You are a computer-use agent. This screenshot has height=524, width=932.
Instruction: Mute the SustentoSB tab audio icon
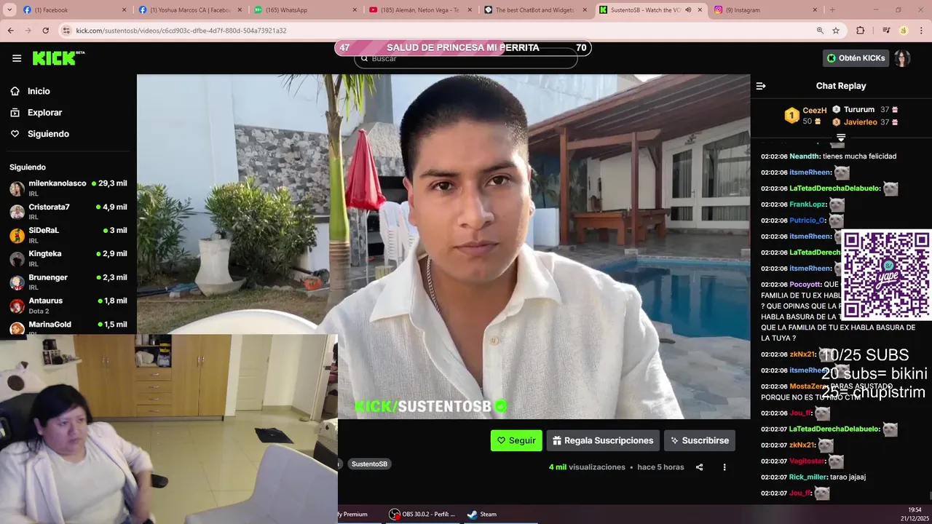688,10
